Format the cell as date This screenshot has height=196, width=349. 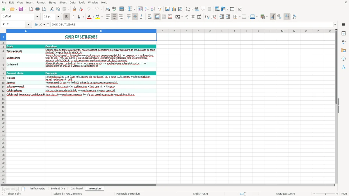point(199,17)
